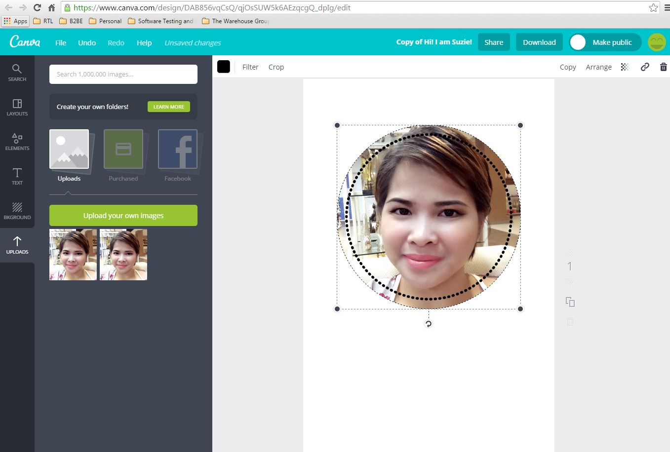Copy the page using the duplicate icon
The height and width of the screenshot is (452, 670).
pyautogui.click(x=570, y=301)
